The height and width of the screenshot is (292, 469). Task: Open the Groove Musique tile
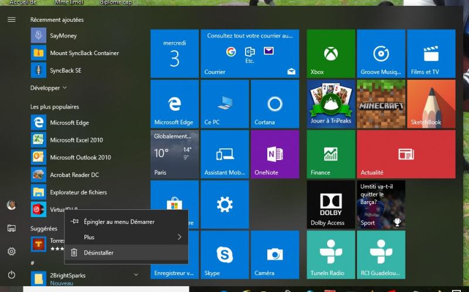tap(381, 53)
